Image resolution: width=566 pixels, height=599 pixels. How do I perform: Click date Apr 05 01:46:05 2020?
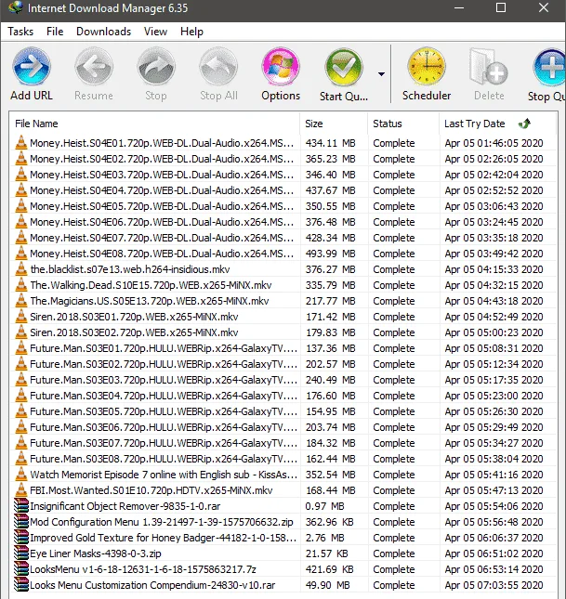[494, 143]
